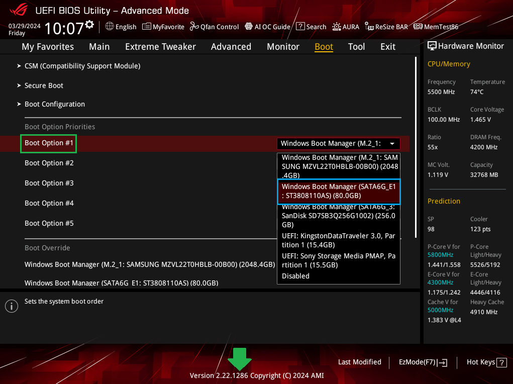
Task: Select the Boot tab
Action: pos(324,47)
